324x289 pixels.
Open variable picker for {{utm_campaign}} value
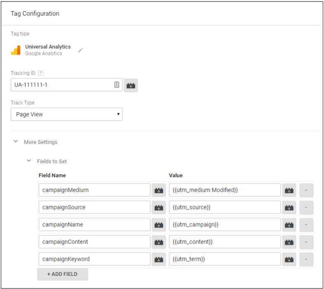point(289,225)
